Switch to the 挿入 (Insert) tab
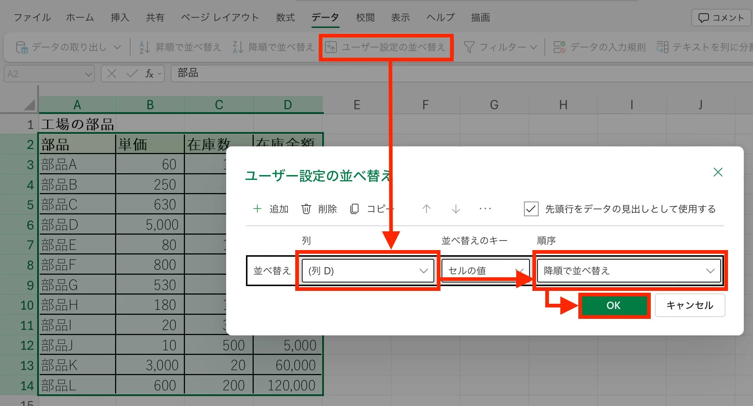The image size is (753, 406). click(120, 17)
